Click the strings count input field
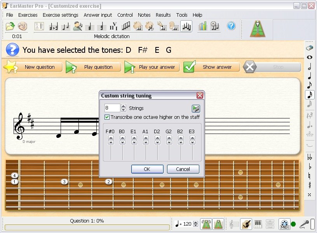The width and height of the screenshot is (317, 233). 112,108
